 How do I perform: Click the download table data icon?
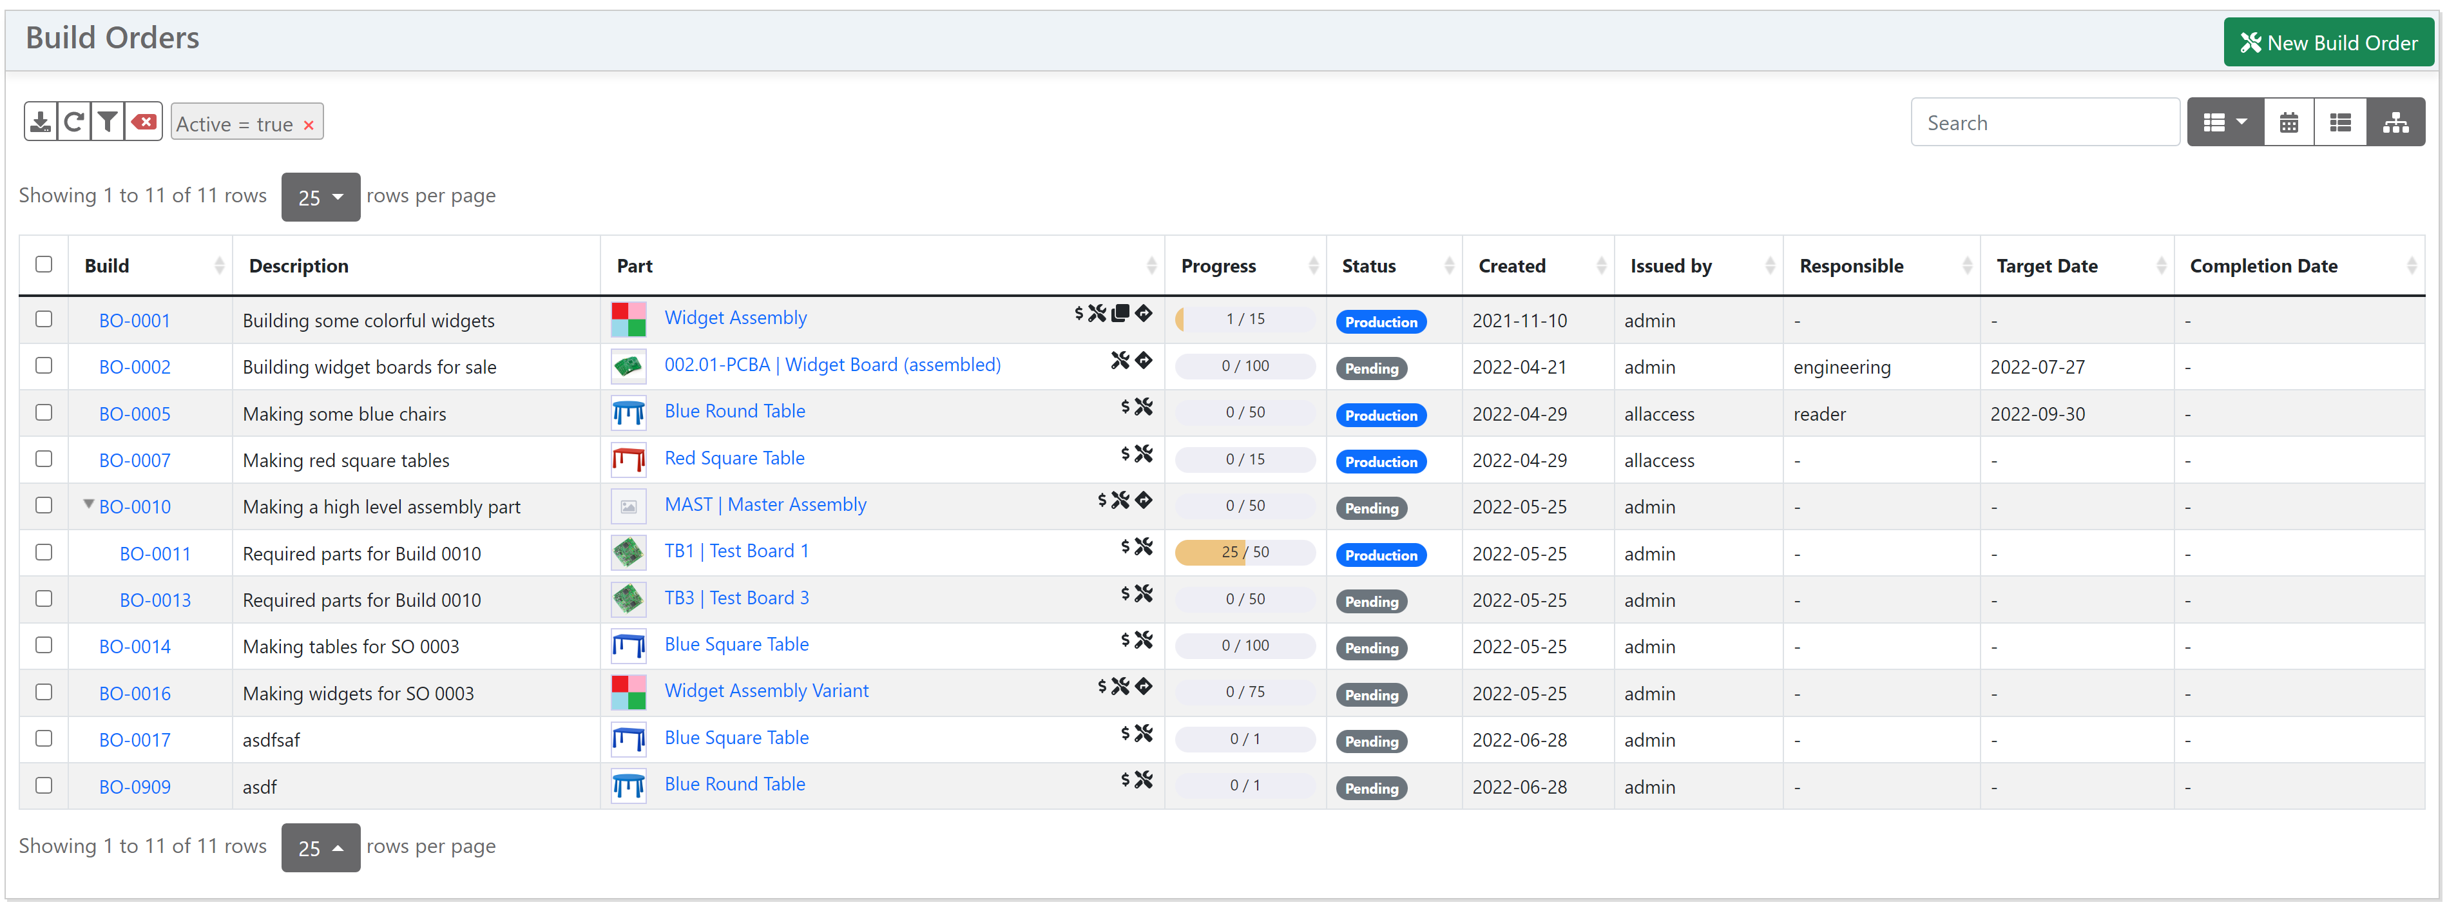click(41, 122)
